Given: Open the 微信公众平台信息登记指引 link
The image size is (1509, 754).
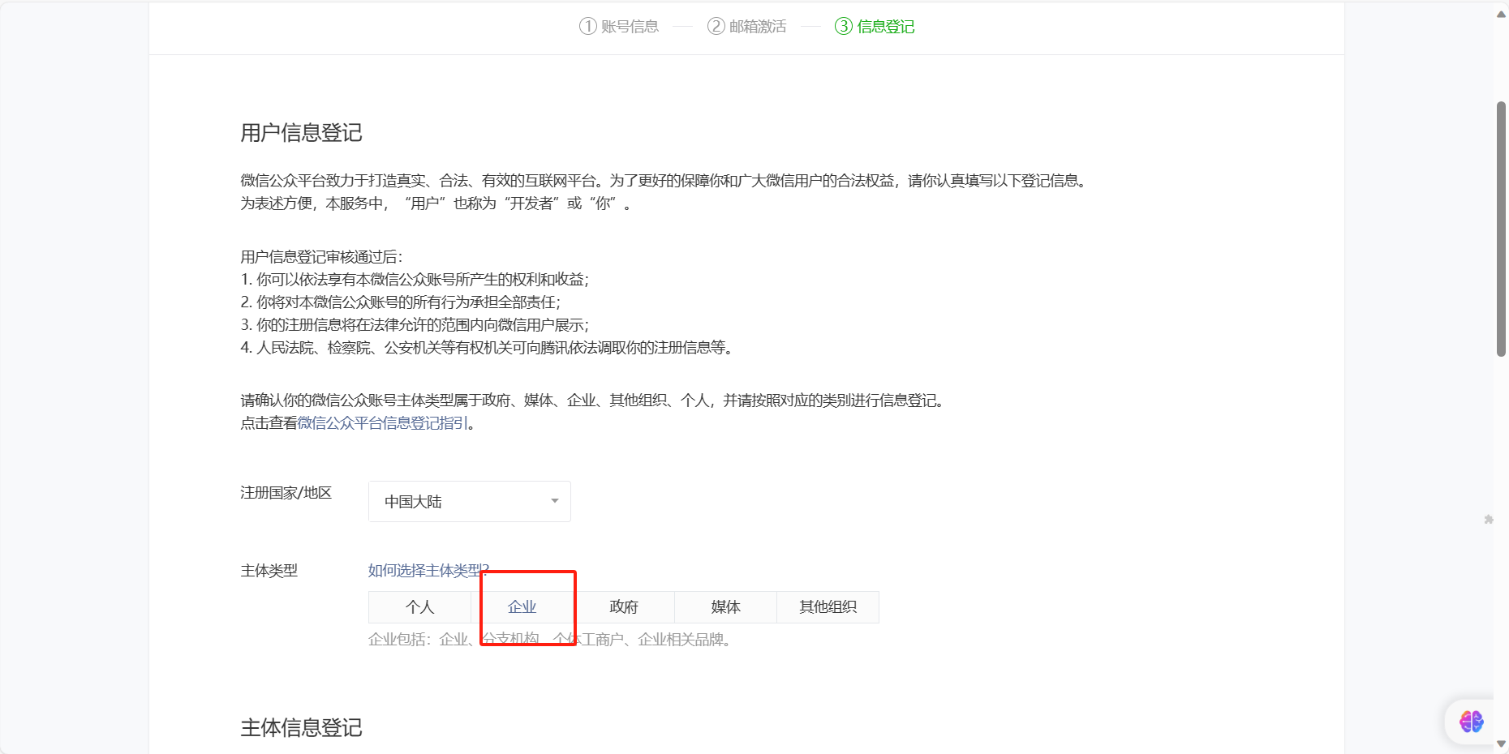Looking at the screenshot, I should (383, 423).
